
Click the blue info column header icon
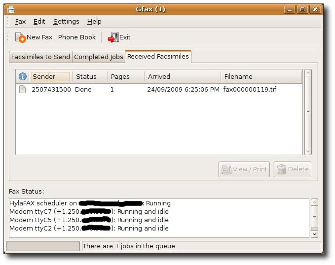pyautogui.click(x=23, y=76)
